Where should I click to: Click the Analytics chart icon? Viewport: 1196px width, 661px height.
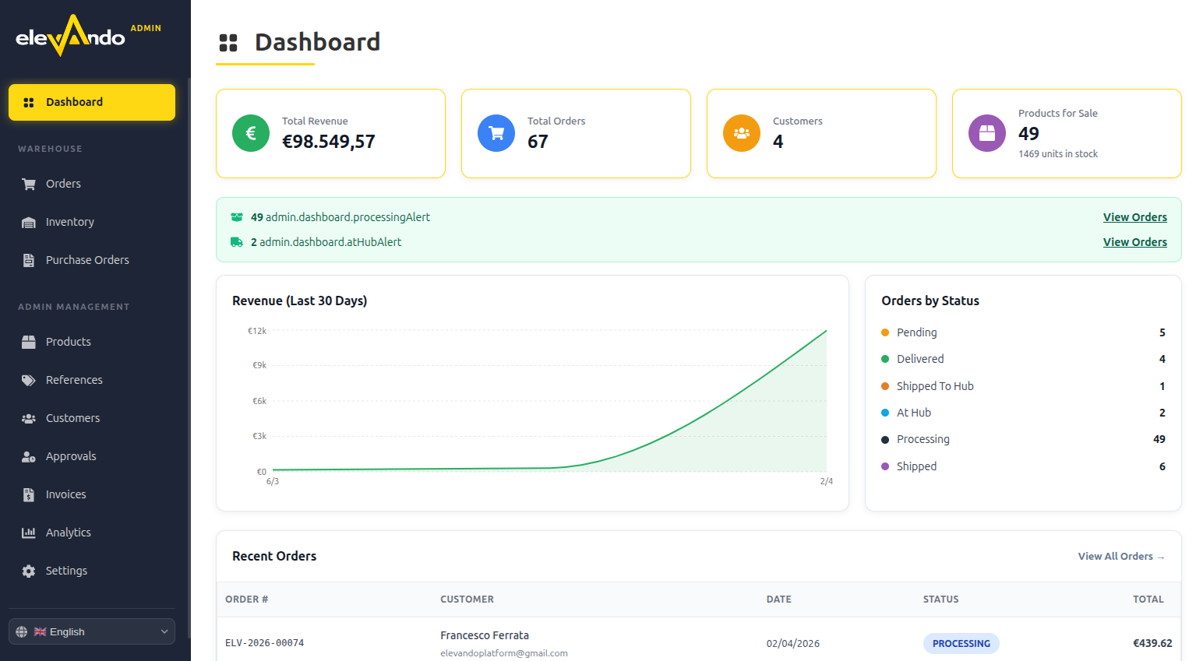29,533
